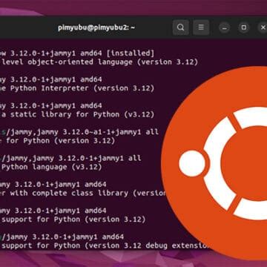Screen dimensions: 267x267
Task: Click the window title pimyubu@pimyubu2: ~
Action: point(96,27)
